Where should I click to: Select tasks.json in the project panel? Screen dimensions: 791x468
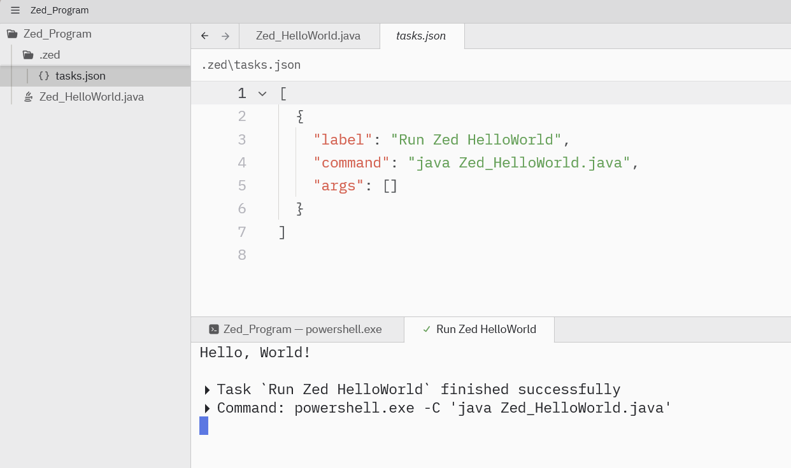(80, 76)
